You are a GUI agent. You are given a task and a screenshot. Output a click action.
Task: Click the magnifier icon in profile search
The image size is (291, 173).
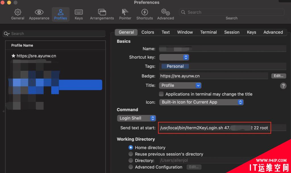pyautogui.click(x=6, y=33)
